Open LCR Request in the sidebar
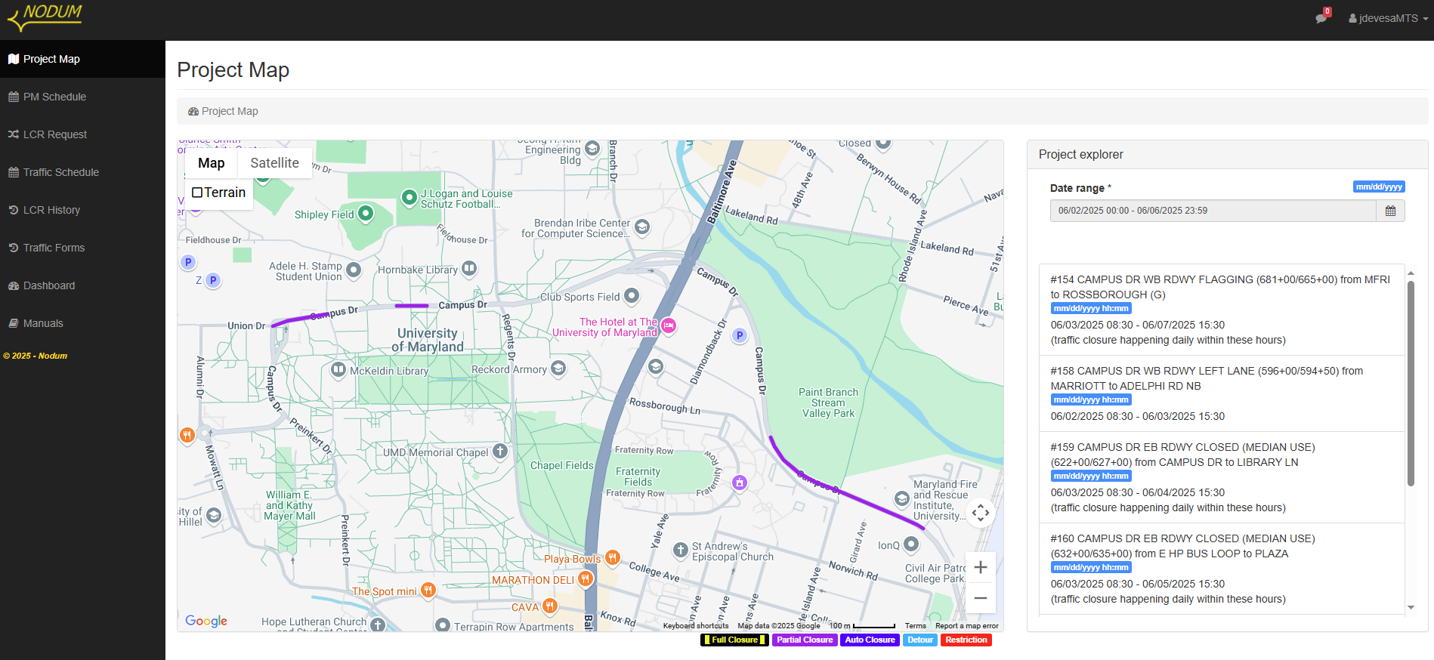 pos(82,134)
